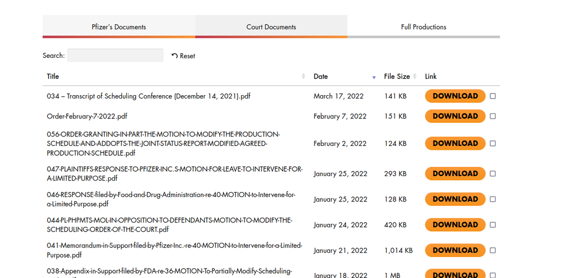Download the 034 Transcript of Scheduling Conference
565x278 pixels.
point(455,96)
